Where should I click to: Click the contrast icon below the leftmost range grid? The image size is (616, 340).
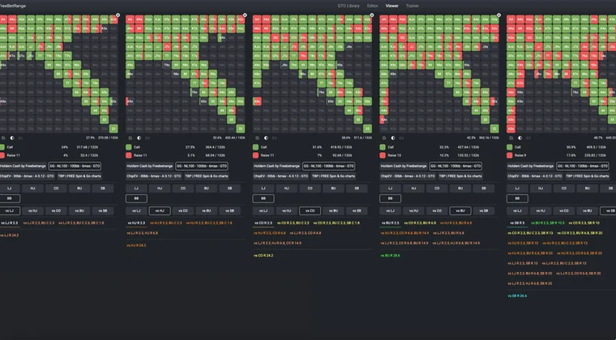point(12,138)
